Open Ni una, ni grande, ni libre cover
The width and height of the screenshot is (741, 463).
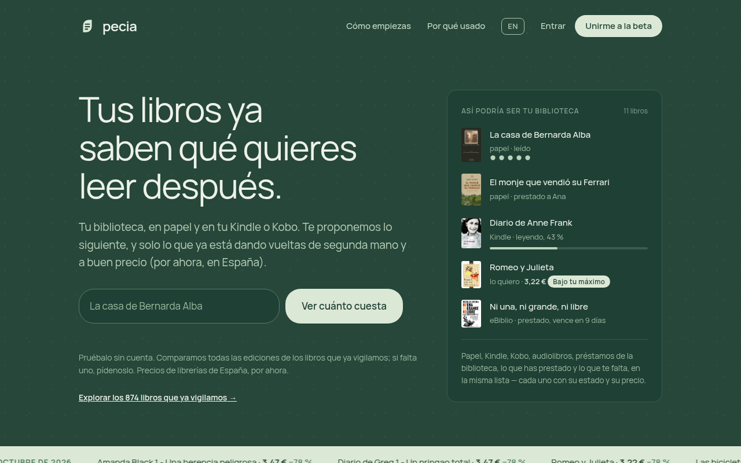tap(471, 314)
